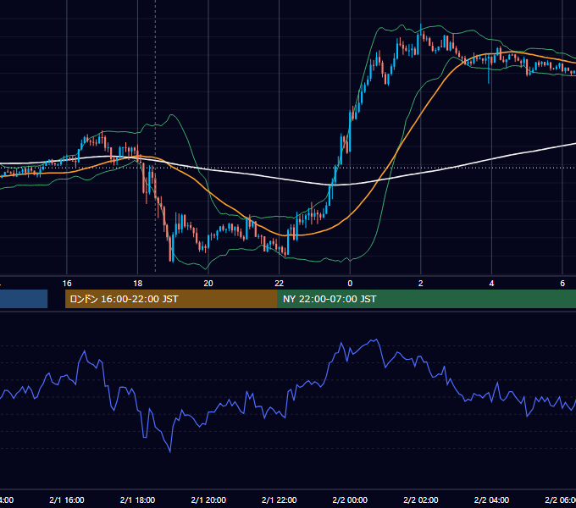Click the 6 hour label on price chart

562,284
